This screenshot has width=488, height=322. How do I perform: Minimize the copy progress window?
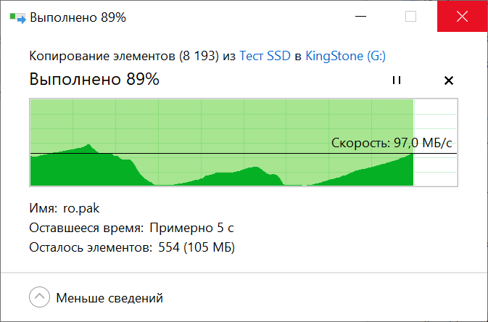360,16
